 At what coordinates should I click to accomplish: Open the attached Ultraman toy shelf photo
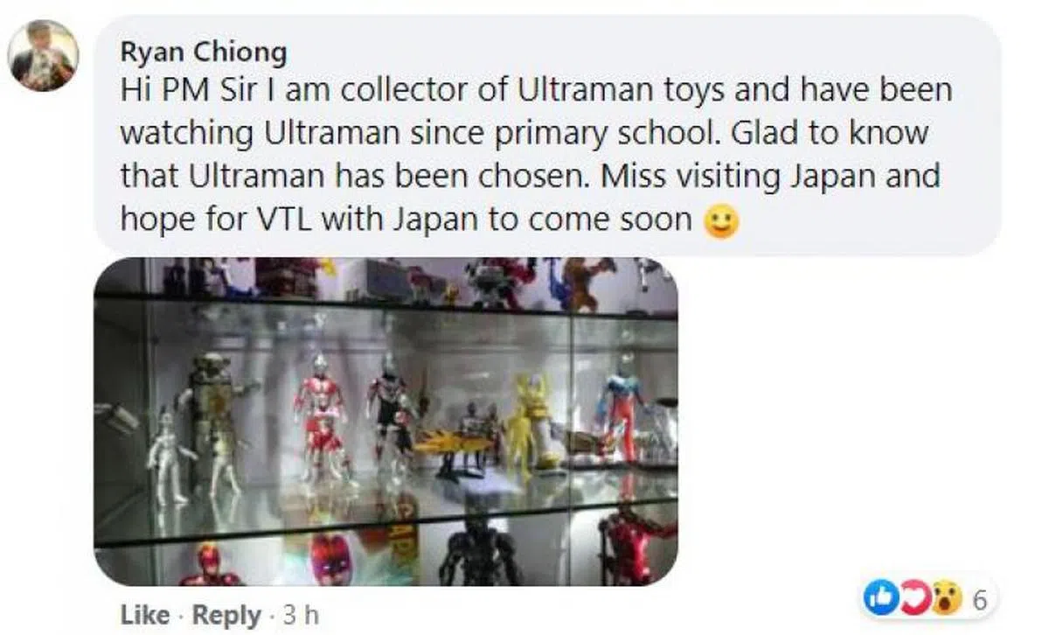pyautogui.click(x=386, y=422)
